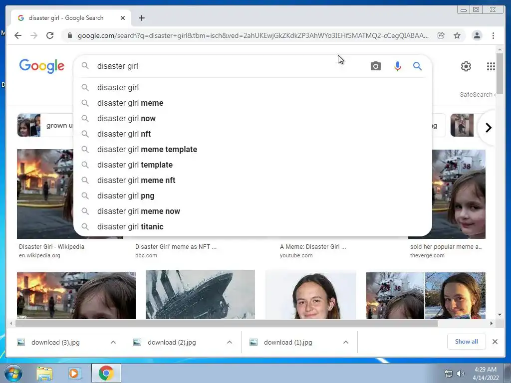Viewport: 511px width, 383px height.
Task: Share this page icon in address bar
Action: pos(441,35)
